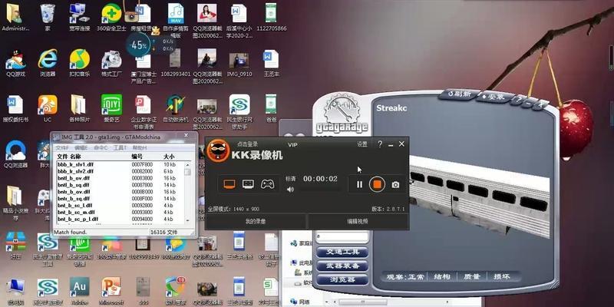Open 命令C menu in IMG tool

tap(101, 148)
